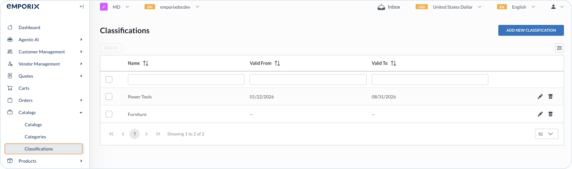
Task: Go to Categories in the sidebar
Action: click(x=35, y=137)
